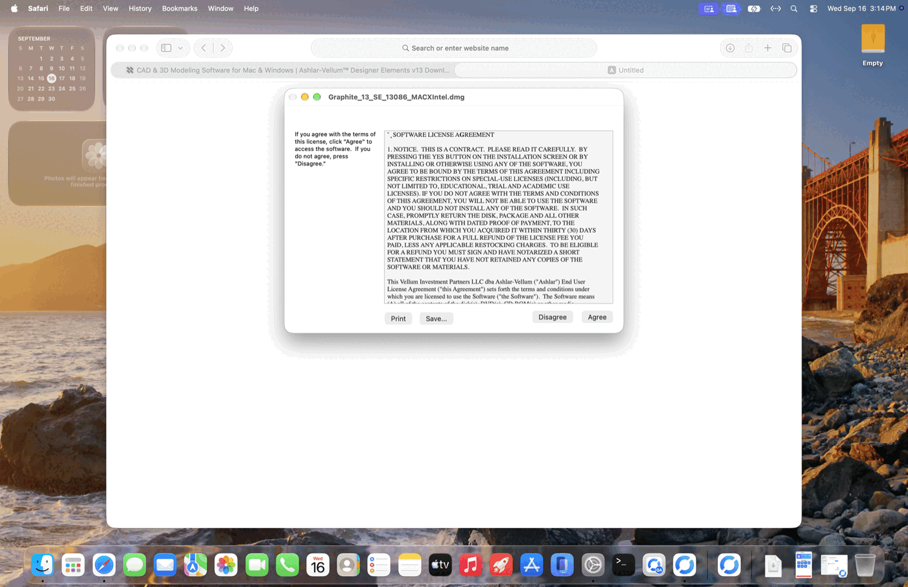Open Apple TV from the Dock
908x587 pixels.
coord(440,565)
